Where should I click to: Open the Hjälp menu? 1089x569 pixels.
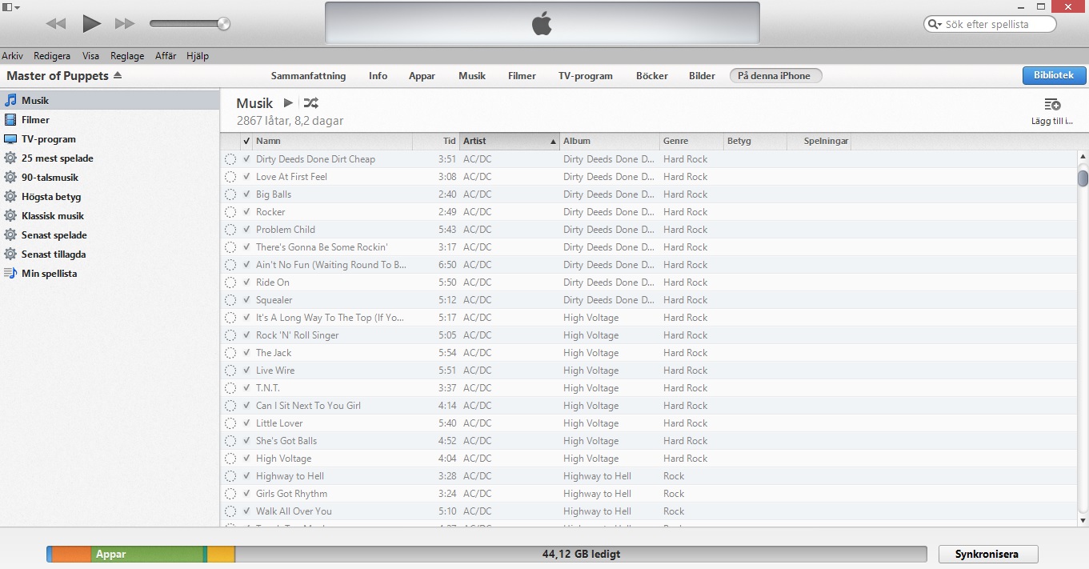click(198, 56)
